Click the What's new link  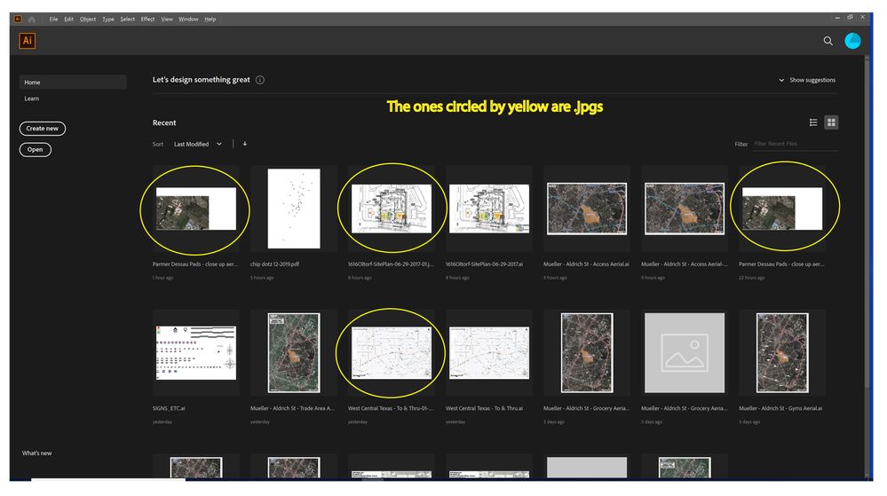tap(36, 453)
